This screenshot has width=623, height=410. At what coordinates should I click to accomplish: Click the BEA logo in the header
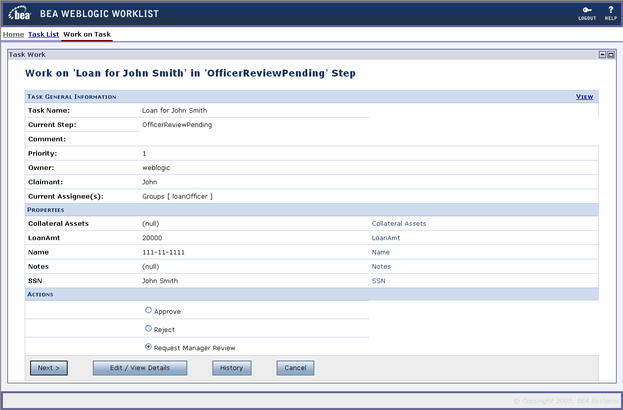click(x=20, y=13)
